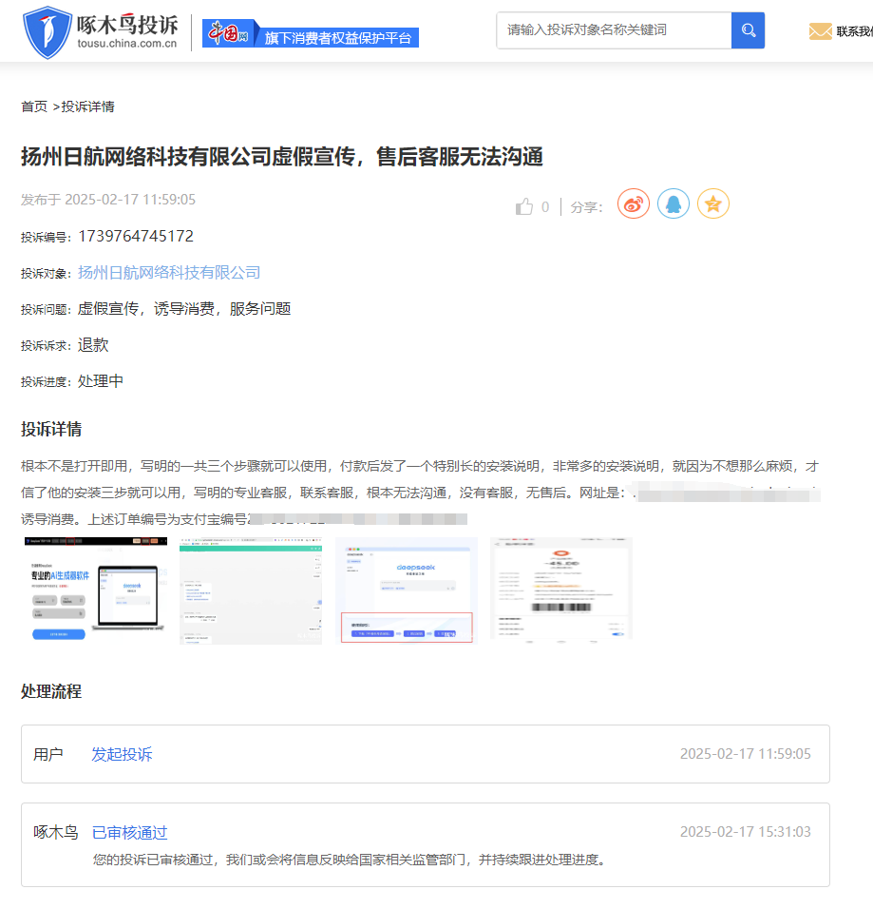This screenshot has height=909, width=873.
Task: Click complaint number 1739764745172
Action: (x=136, y=236)
